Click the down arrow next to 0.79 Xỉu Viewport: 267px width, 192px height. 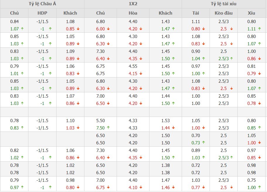coord(259,73)
